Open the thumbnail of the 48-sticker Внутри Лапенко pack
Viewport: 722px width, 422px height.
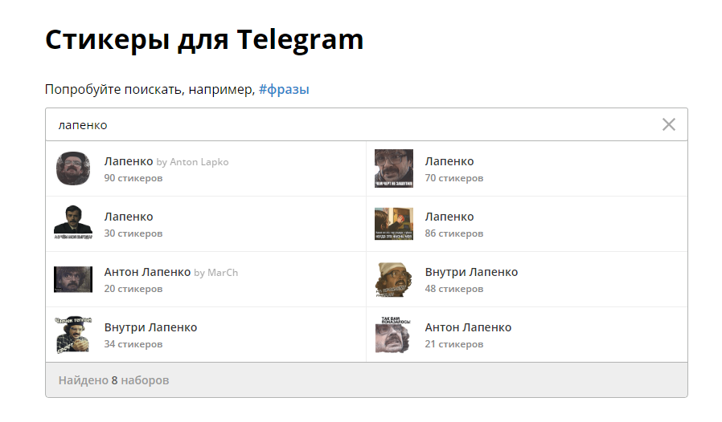(x=394, y=279)
